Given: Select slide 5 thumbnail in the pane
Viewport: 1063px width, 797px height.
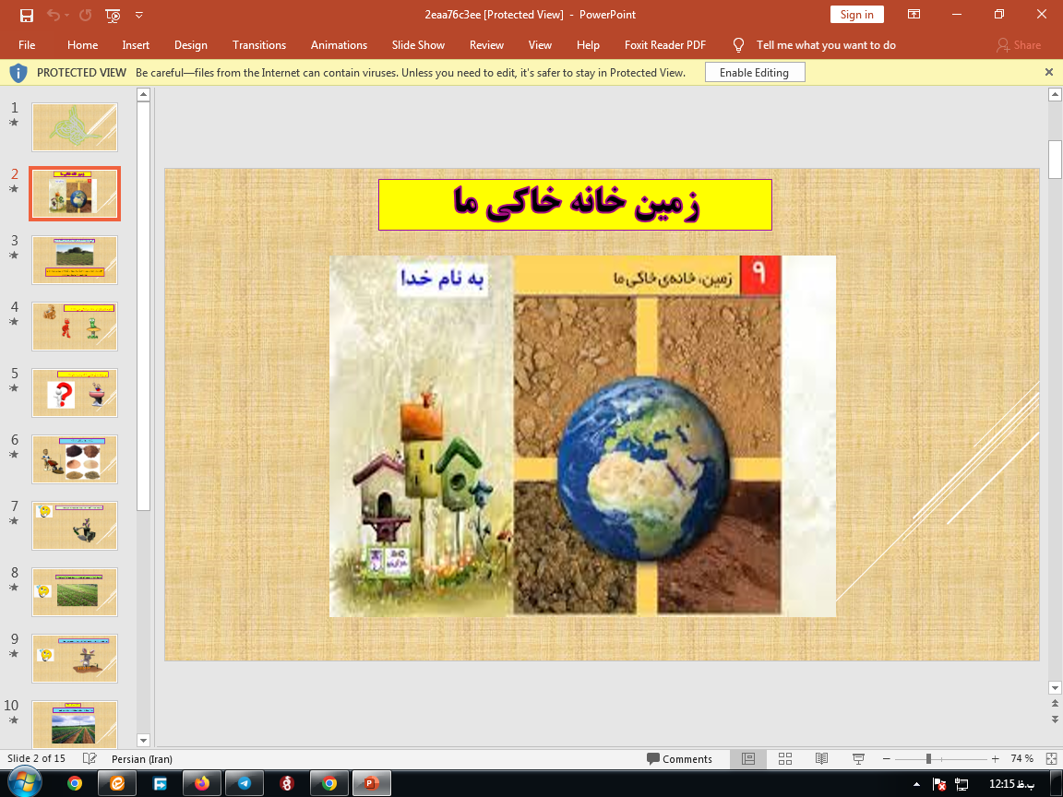Looking at the screenshot, I should tap(74, 392).
